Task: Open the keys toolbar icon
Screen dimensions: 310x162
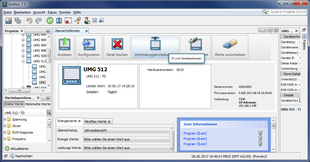Action: [78, 20]
